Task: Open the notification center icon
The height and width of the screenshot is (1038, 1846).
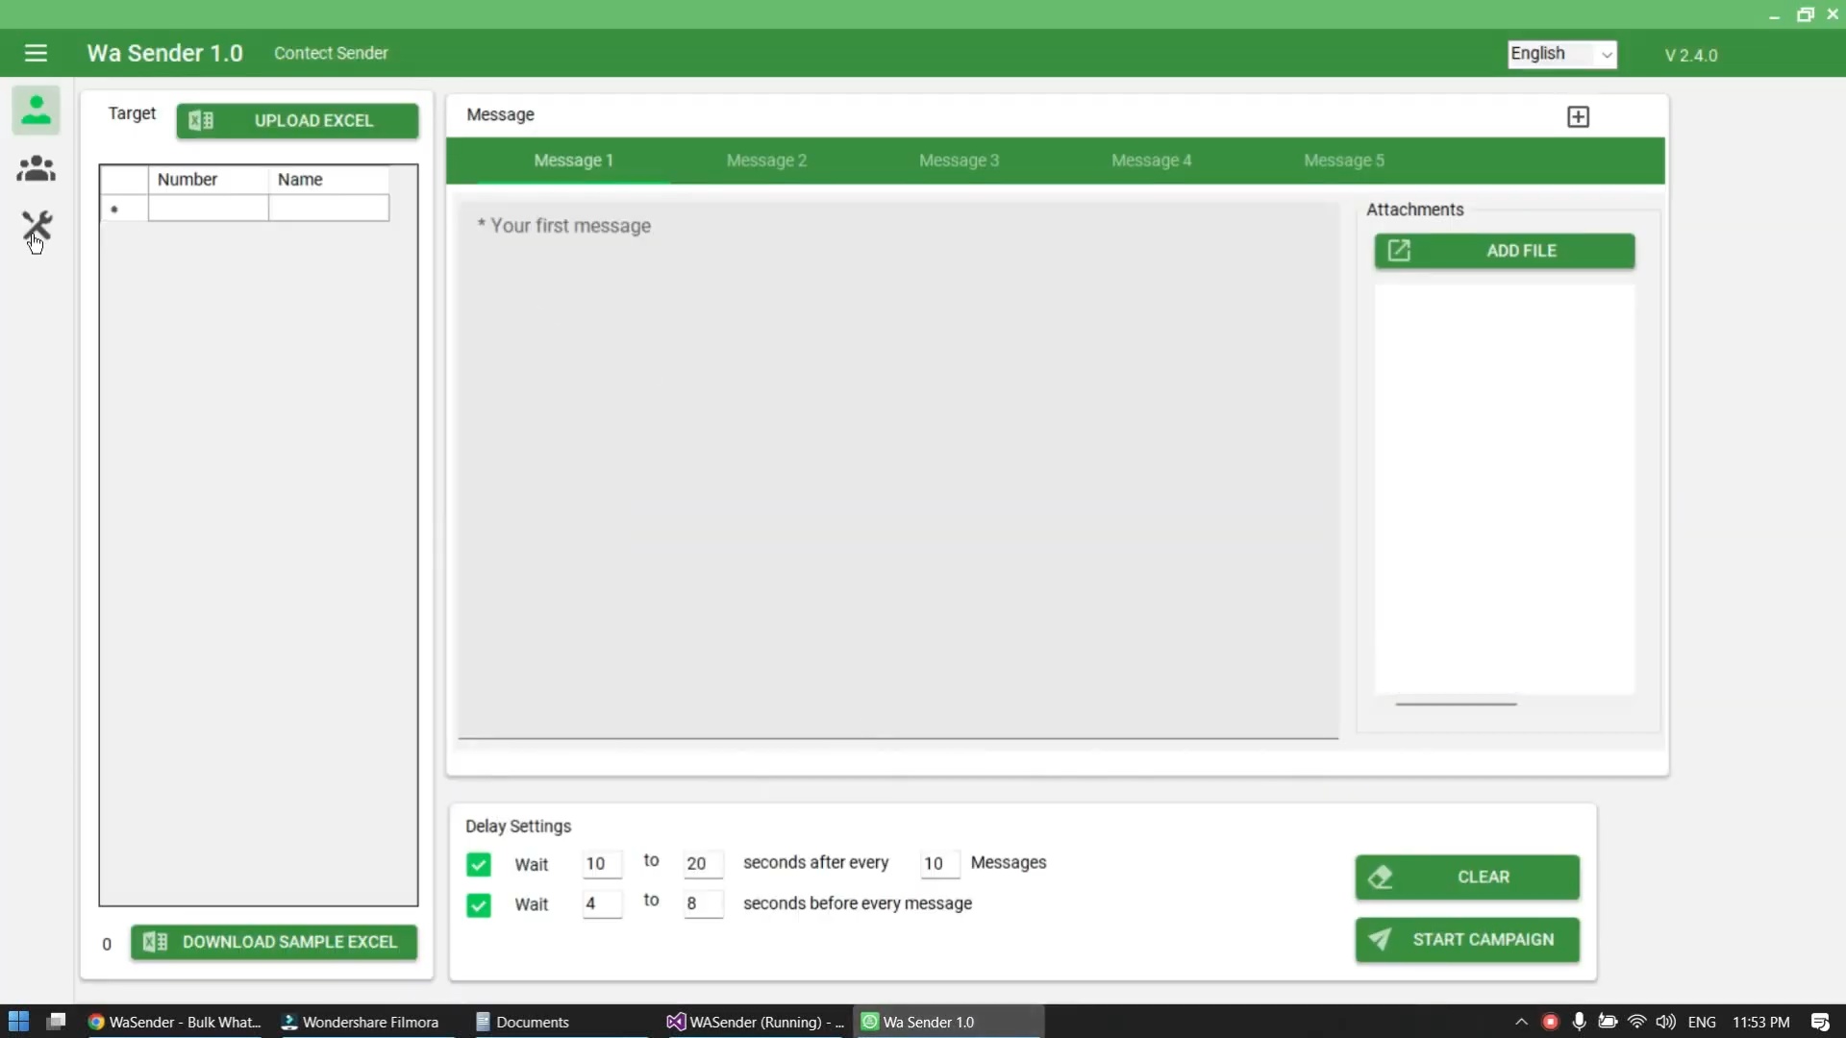Action: point(1820,1022)
